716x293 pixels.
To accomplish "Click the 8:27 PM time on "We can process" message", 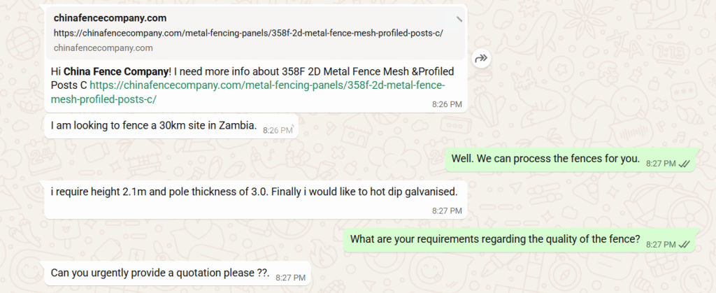I will [x=660, y=164].
